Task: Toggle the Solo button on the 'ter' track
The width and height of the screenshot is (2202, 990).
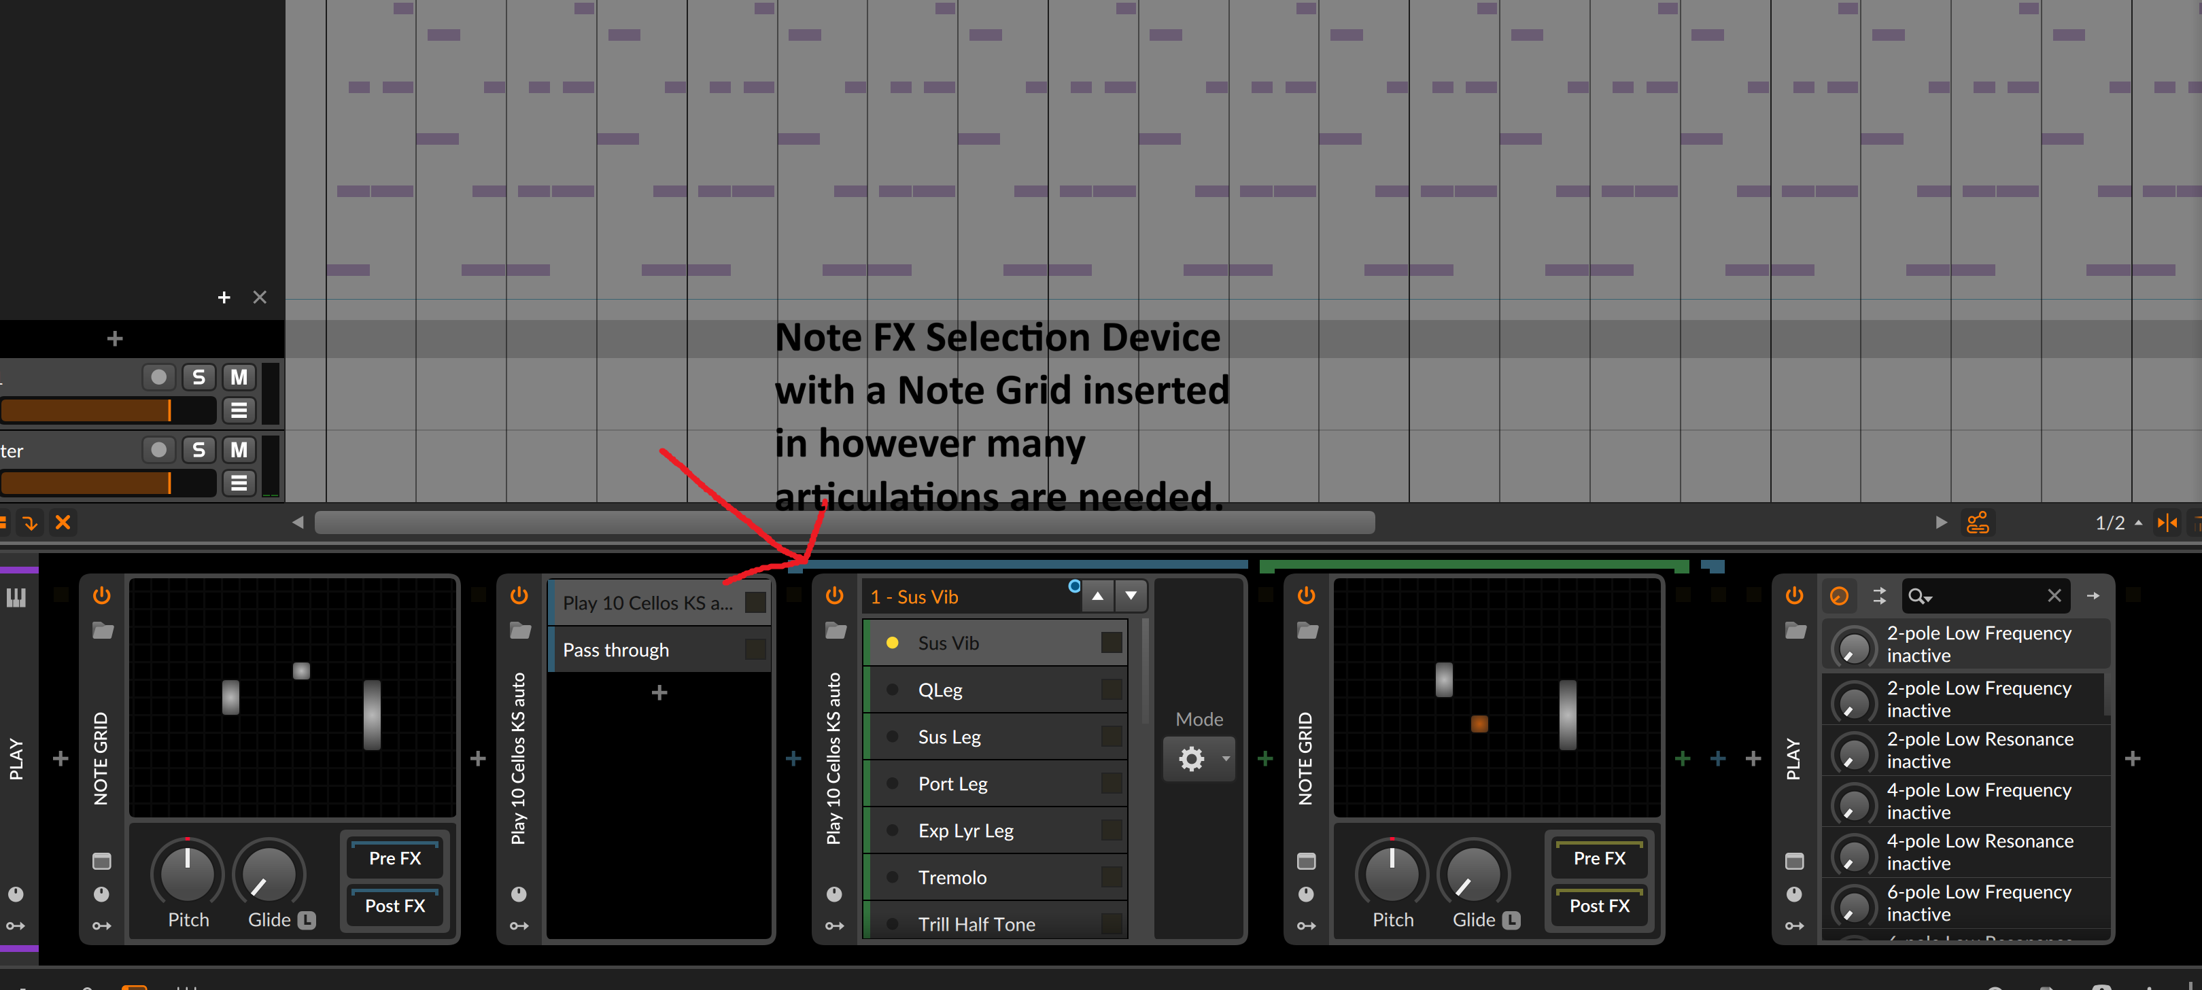Action: pyautogui.click(x=199, y=450)
